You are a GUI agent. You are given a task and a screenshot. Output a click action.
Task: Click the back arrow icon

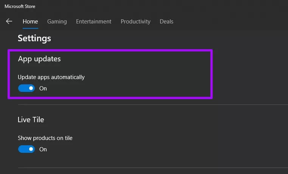click(9, 21)
